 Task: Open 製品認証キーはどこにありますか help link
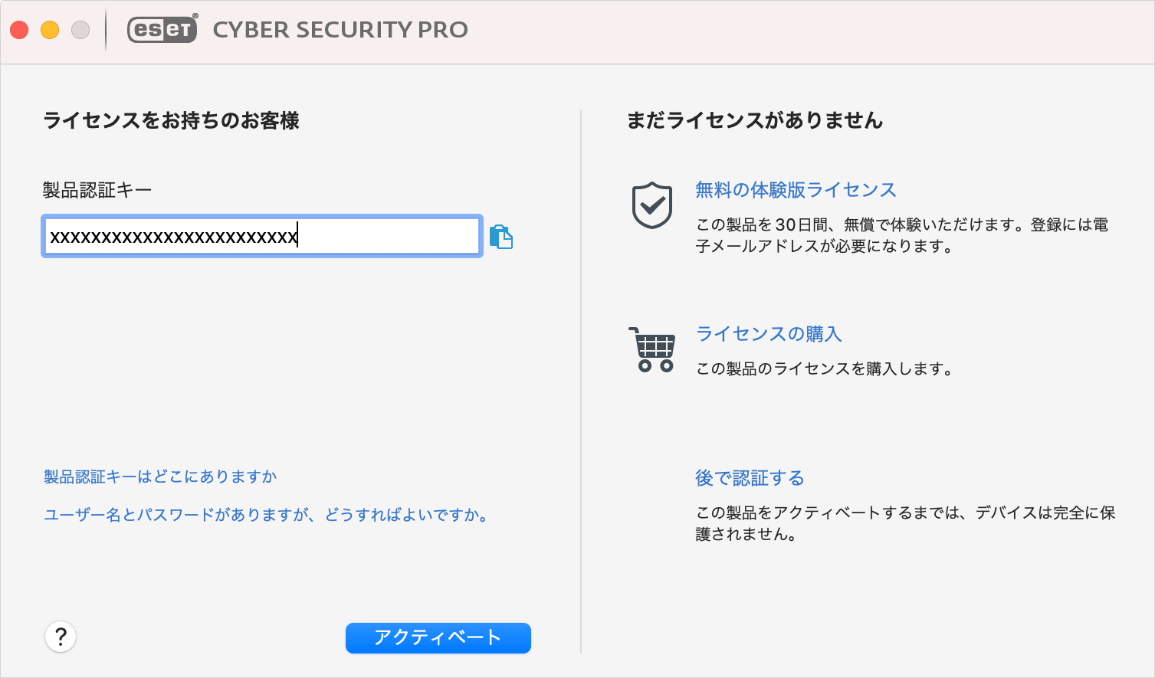point(160,477)
